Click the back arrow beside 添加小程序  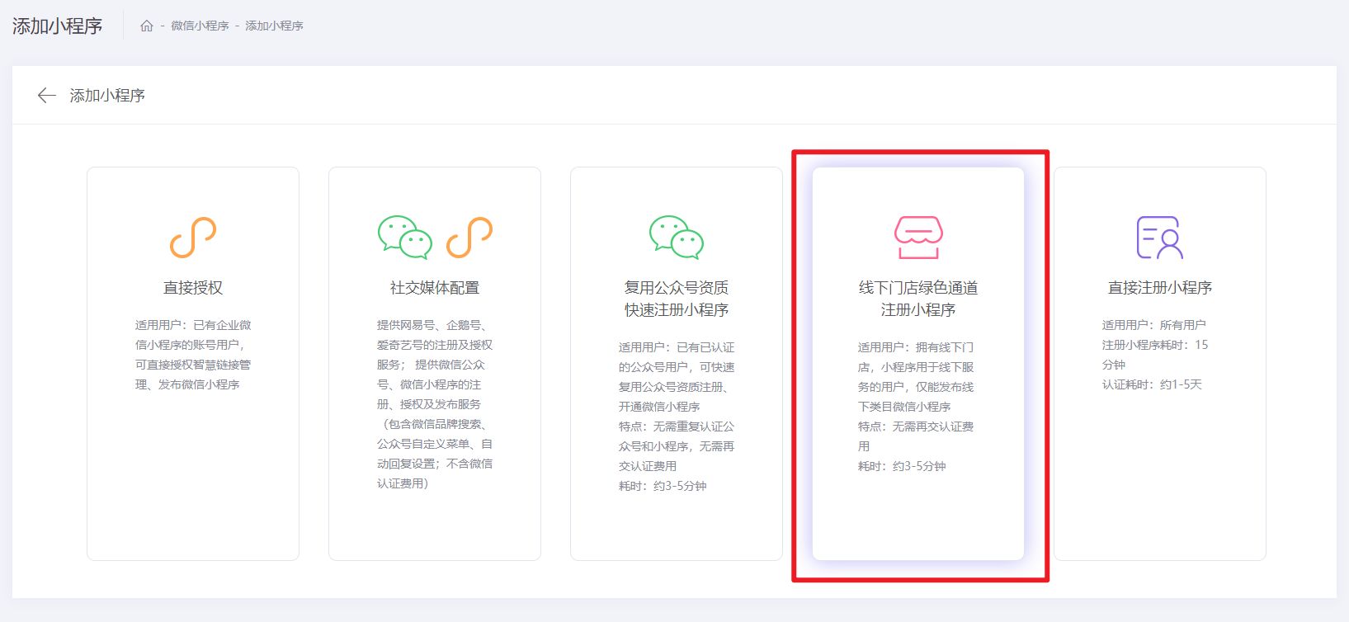point(47,96)
